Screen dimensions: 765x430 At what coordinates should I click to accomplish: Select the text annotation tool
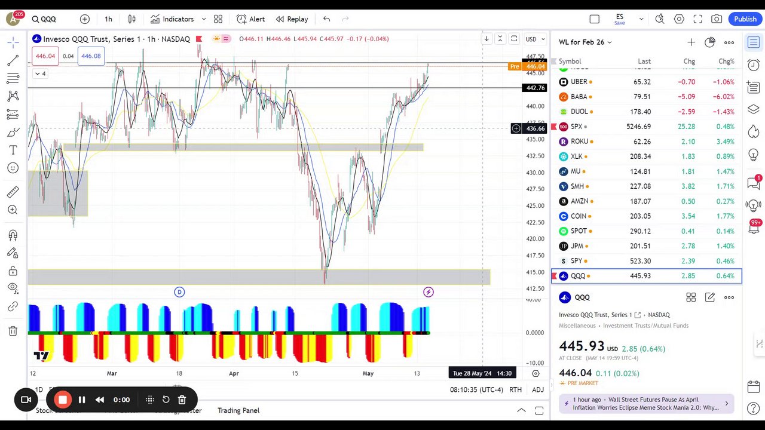(13, 150)
